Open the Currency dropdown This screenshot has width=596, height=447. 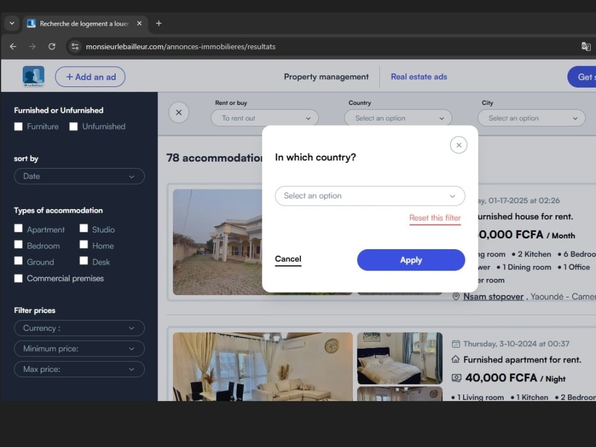click(x=79, y=328)
